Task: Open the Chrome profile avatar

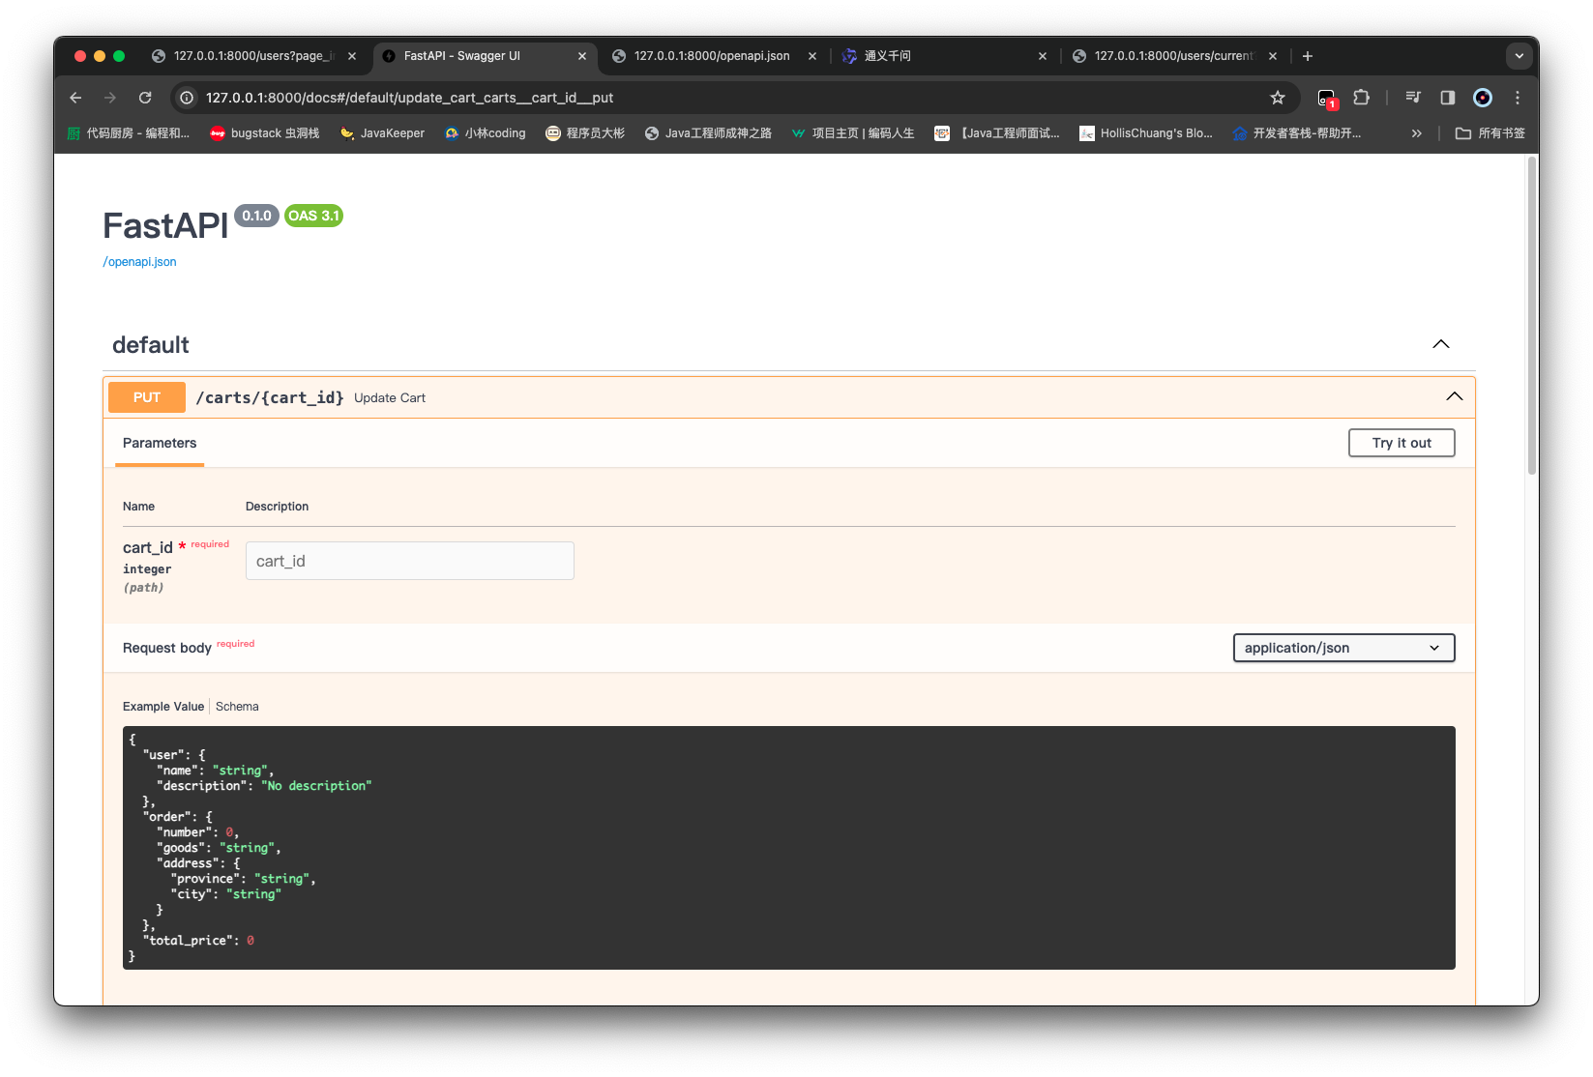Action: pos(1483,98)
